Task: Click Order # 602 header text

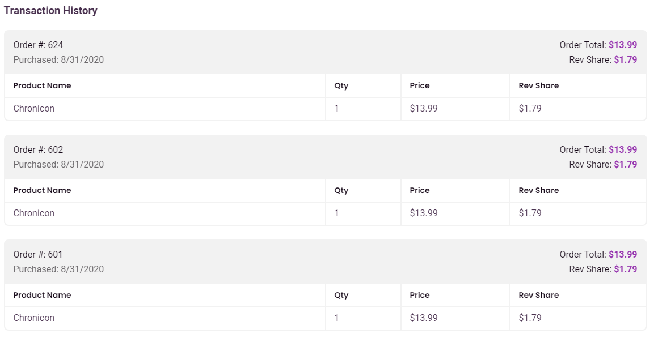Action: click(x=38, y=149)
